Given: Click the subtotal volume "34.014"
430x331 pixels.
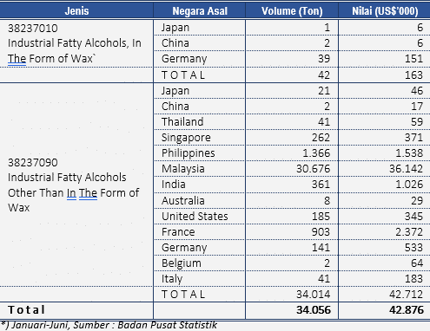Looking at the screenshot, I should [x=313, y=295].
